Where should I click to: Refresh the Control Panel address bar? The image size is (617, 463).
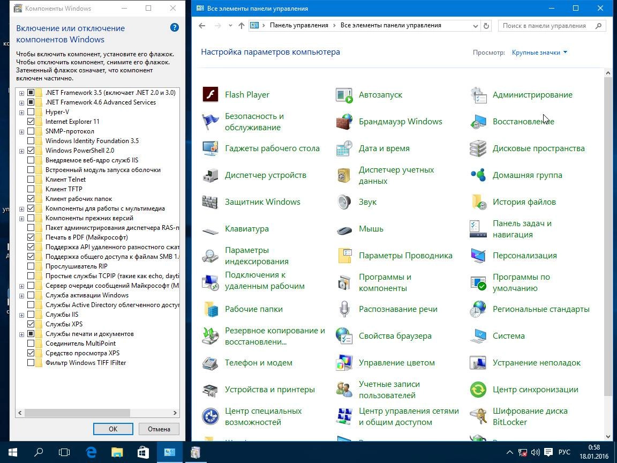[486, 26]
